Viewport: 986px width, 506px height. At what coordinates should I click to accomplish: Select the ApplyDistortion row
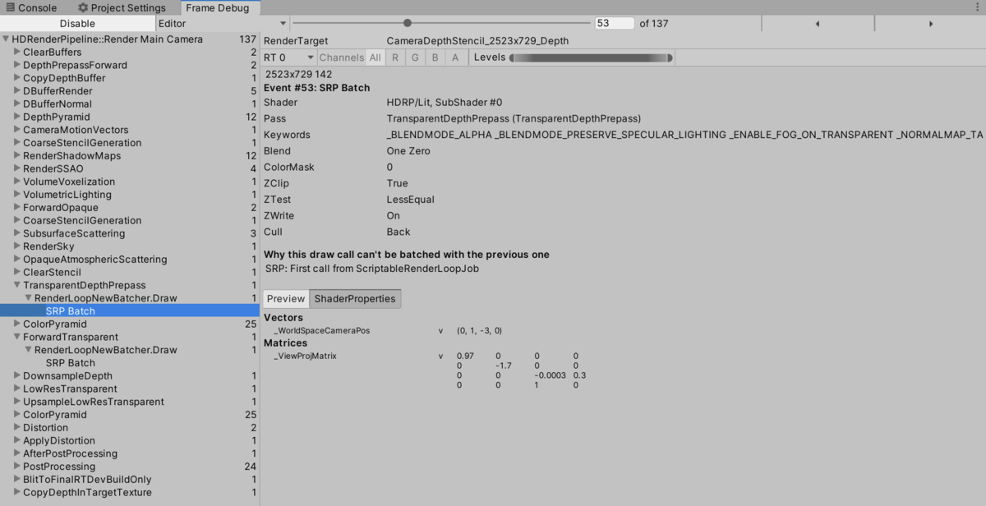point(130,441)
